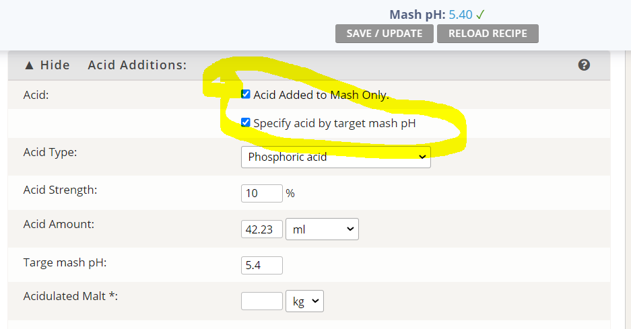
Task: Click the 'Acid Type:' row label
Action: (50, 152)
